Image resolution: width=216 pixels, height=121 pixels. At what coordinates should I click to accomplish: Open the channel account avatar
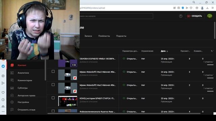tap(210, 16)
